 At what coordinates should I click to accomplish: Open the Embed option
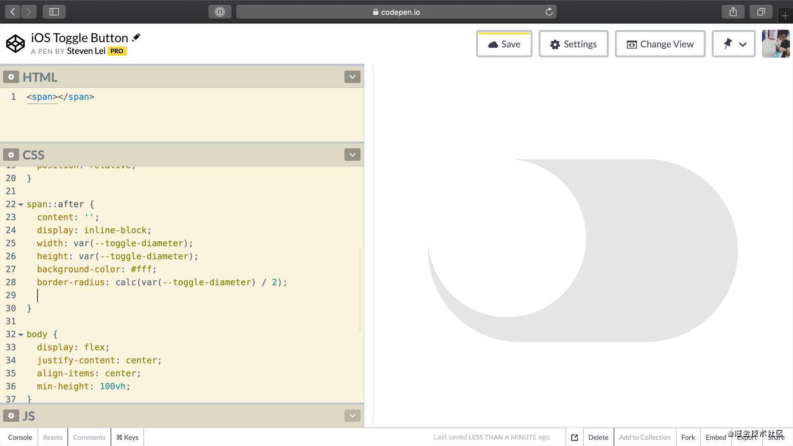716,437
